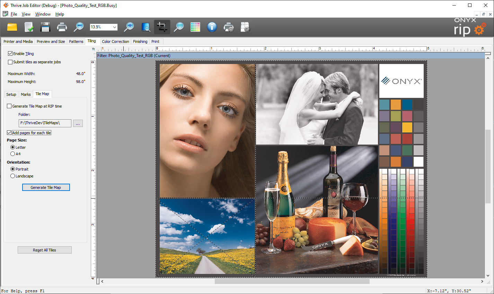Click the zoom out magnifier icon
This screenshot has height=294, width=494.
coord(79,27)
